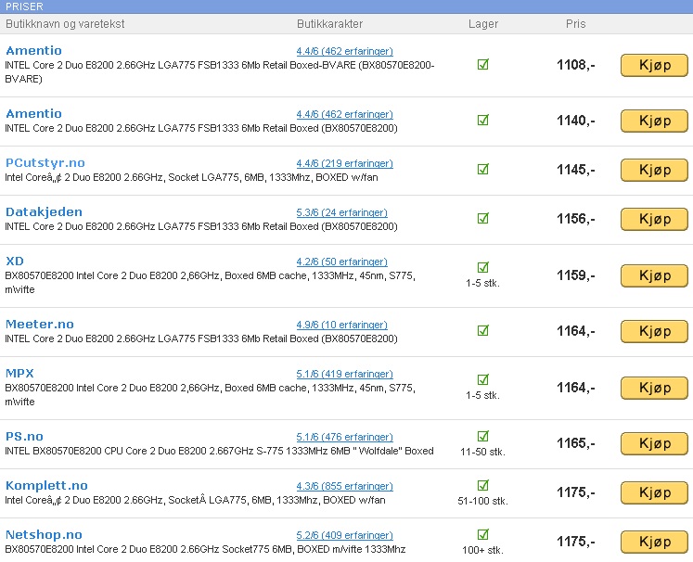This screenshot has height=562, width=693.
Task: Open rating 4.3/6 (855 erfaringer)
Action: (x=345, y=486)
